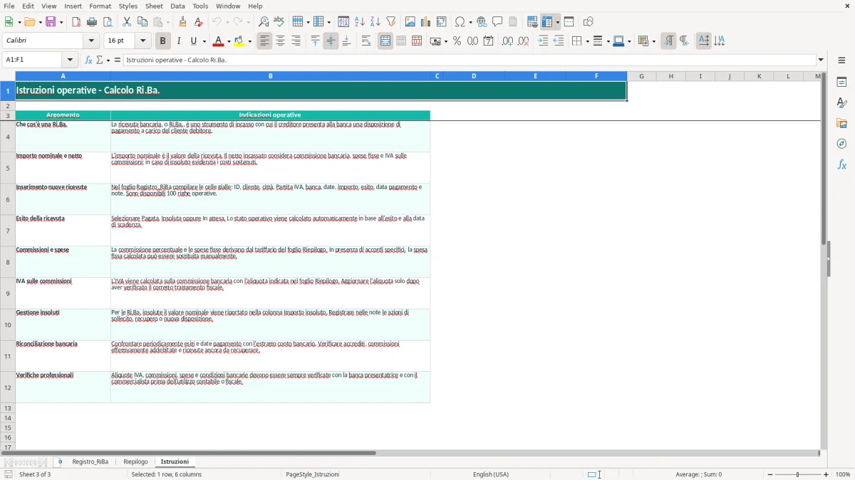Open the Data menu

pos(177,6)
